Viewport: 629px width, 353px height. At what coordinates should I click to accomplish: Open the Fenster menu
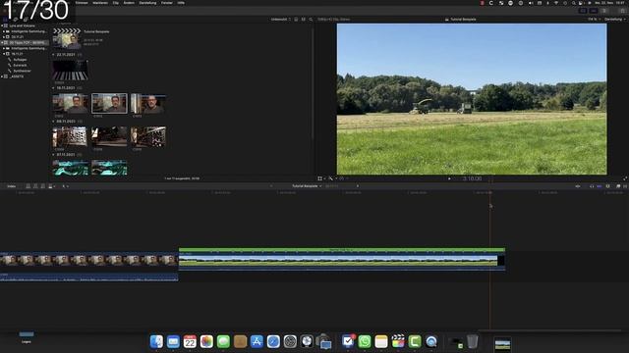(x=167, y=3)
